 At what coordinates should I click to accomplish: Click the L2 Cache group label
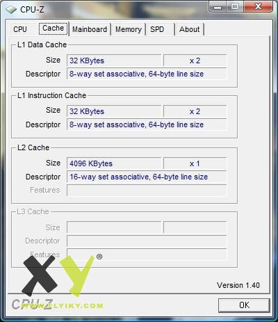(x=33, y=147)
